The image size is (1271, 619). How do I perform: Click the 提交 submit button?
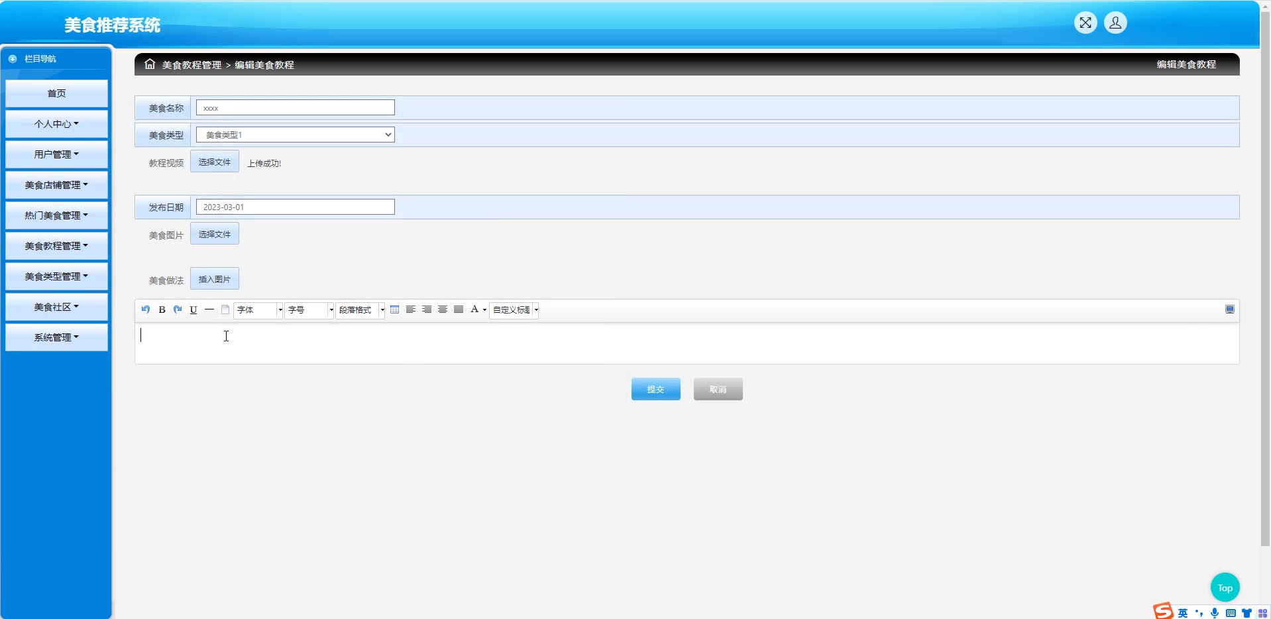[x=655, y=389]
